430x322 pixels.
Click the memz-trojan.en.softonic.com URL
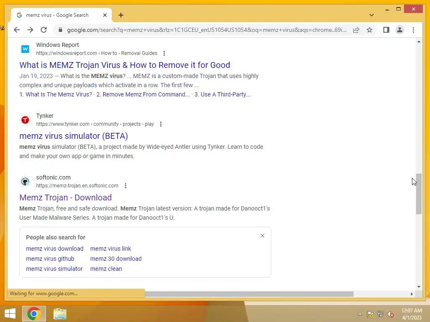77,186
